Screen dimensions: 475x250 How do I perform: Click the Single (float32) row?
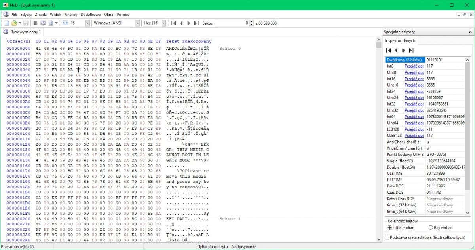tap(426, 161)
